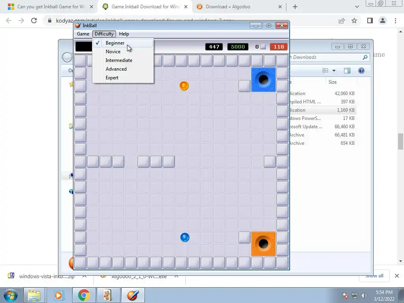This screenshot has height=303, width=404.
Task: Click the InkBall title bar icon
Action: point(78,25)
